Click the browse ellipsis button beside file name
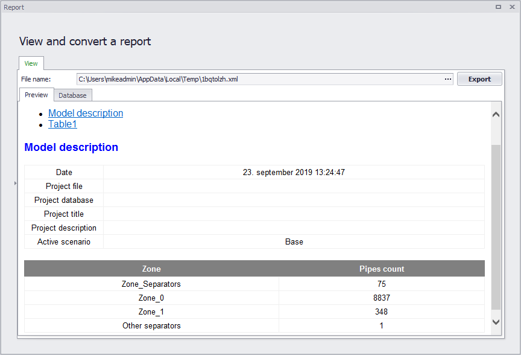 448,79
